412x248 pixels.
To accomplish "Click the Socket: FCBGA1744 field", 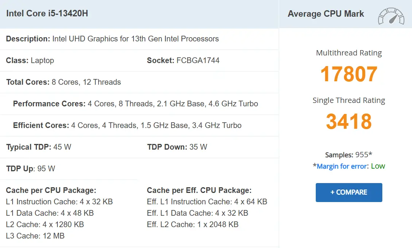I will pyautogui.click(x=183, y=60).
